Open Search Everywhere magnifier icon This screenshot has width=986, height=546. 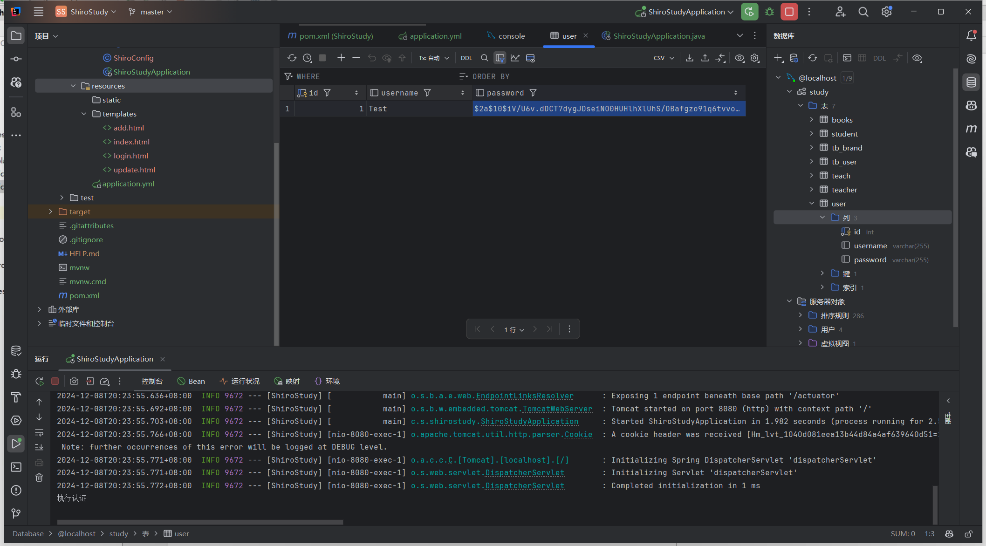[x=863, y=12]
